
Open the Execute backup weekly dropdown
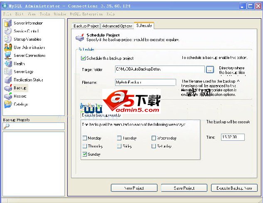click(x=101, y=115)
